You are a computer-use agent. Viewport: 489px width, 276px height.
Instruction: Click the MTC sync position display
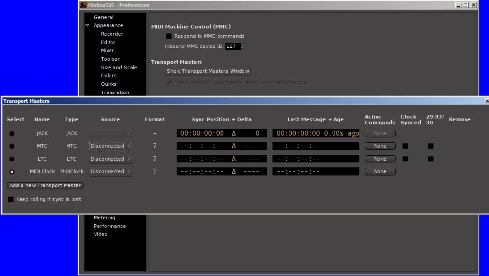[222, 146]
